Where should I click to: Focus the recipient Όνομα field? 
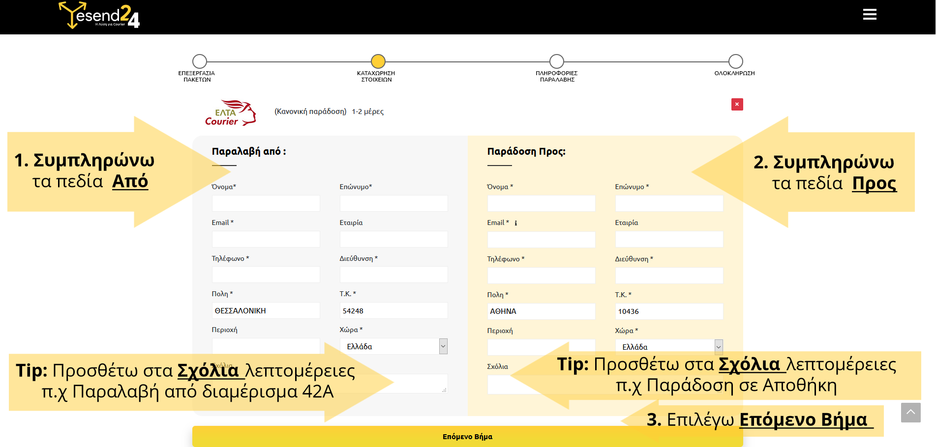pos(541,203)
